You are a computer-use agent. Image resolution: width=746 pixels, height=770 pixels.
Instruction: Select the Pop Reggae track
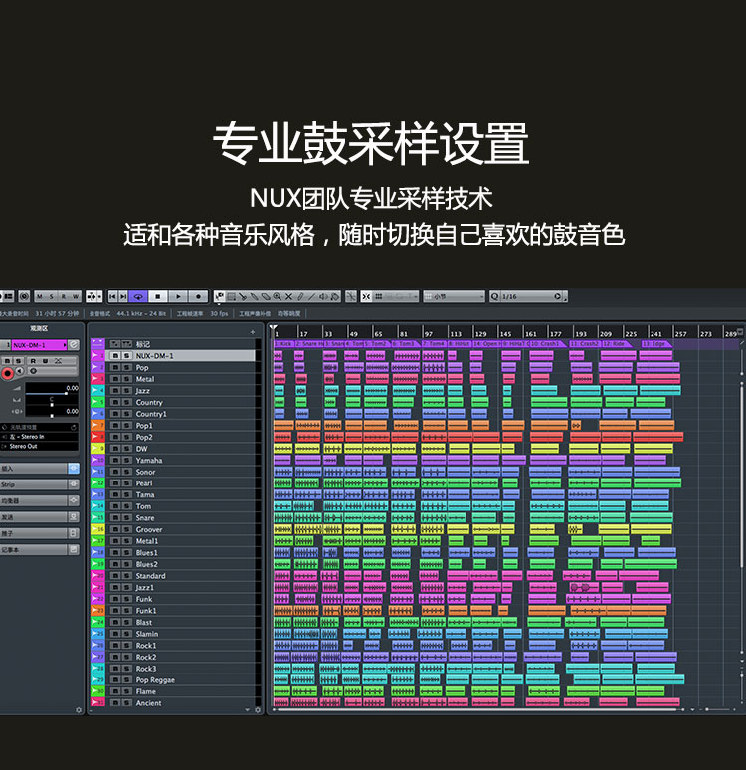(157, 679)
